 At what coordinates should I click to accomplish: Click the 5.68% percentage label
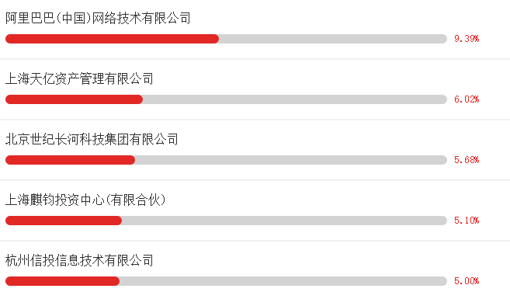(x=467, y=160)
